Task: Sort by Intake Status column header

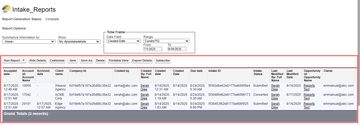Action: pos(258,72)
